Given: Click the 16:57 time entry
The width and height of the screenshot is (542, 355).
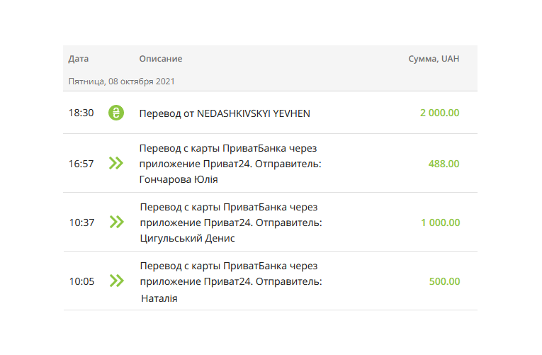Looking at the screenshot, I should (81, 164).
